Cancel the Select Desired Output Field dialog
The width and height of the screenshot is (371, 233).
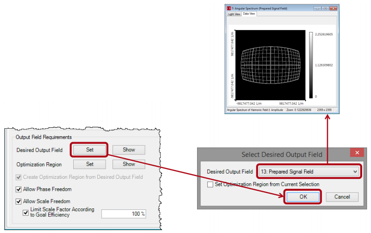click(x=342, y=197)
